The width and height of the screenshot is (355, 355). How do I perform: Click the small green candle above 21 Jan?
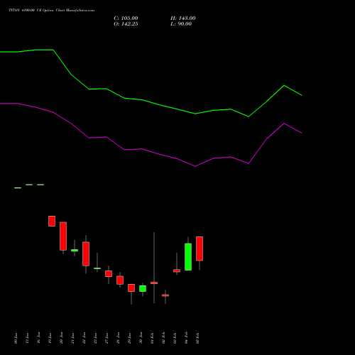pyautogui.click(x=75, y=250)
